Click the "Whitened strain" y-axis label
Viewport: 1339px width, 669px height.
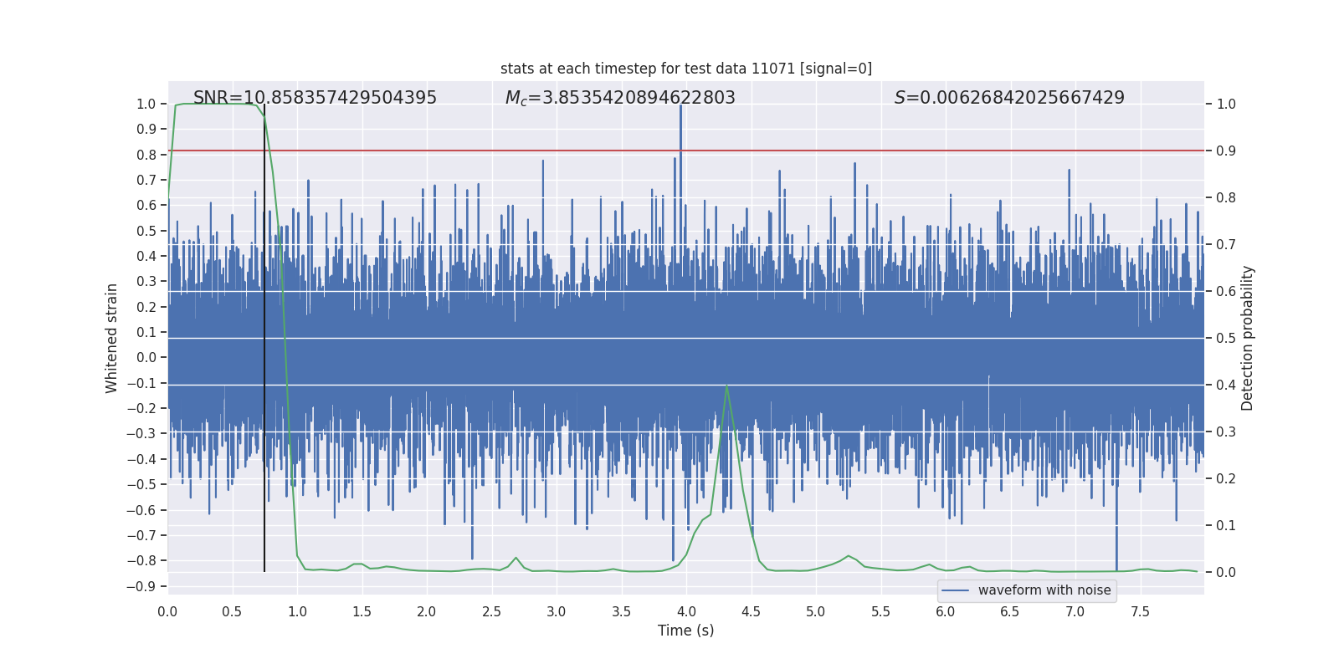111,338
